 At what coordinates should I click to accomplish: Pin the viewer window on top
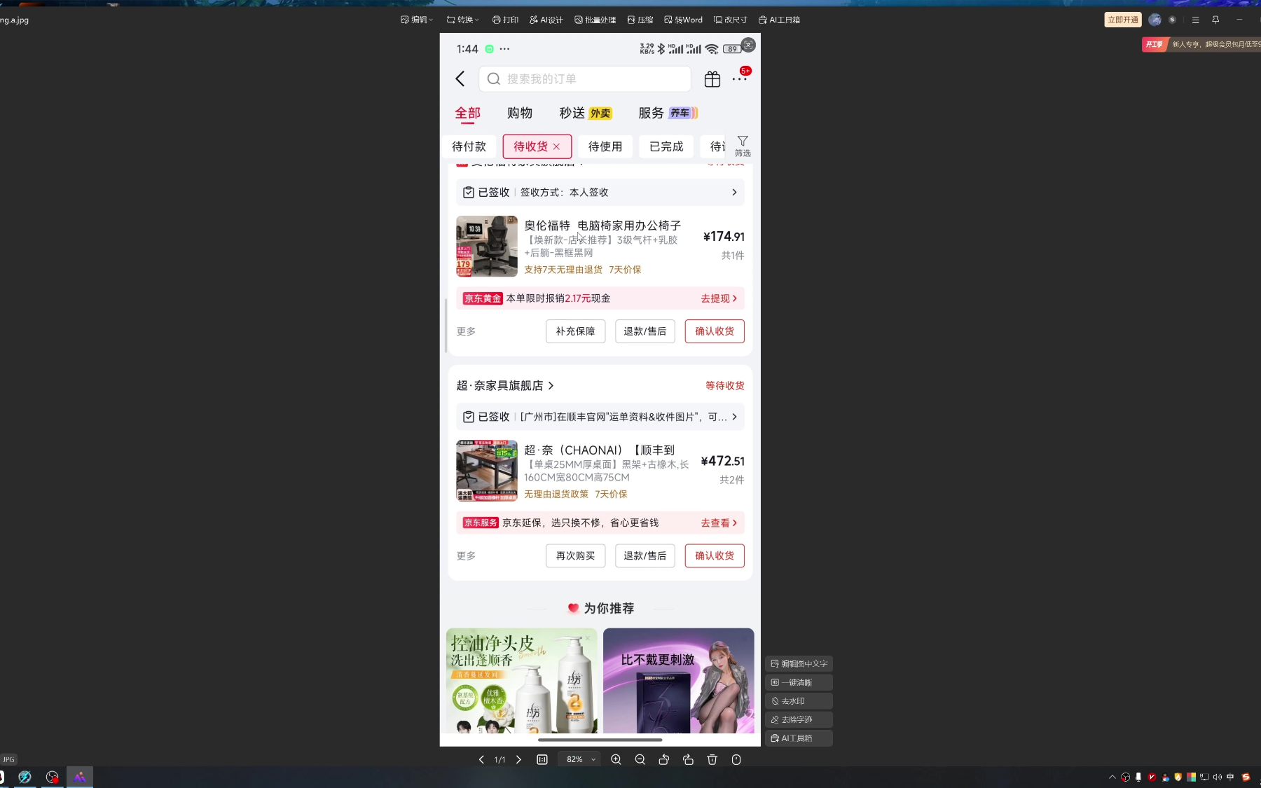coord(1215,20)
